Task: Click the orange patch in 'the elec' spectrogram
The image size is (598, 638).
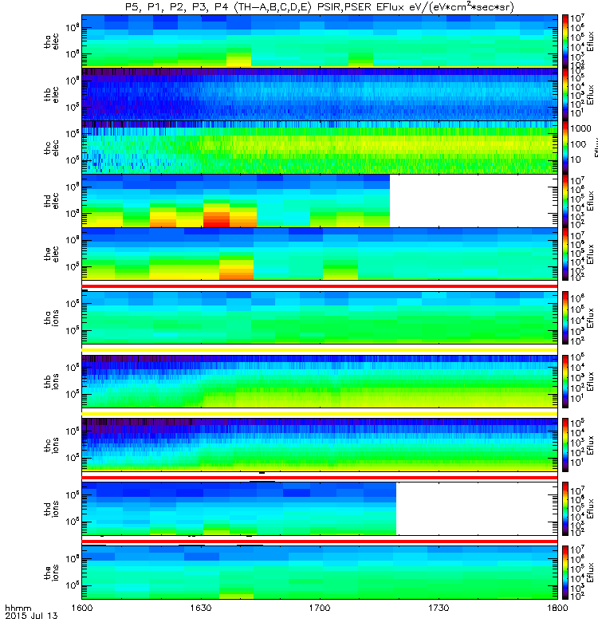Action: (x=236, y=272)
